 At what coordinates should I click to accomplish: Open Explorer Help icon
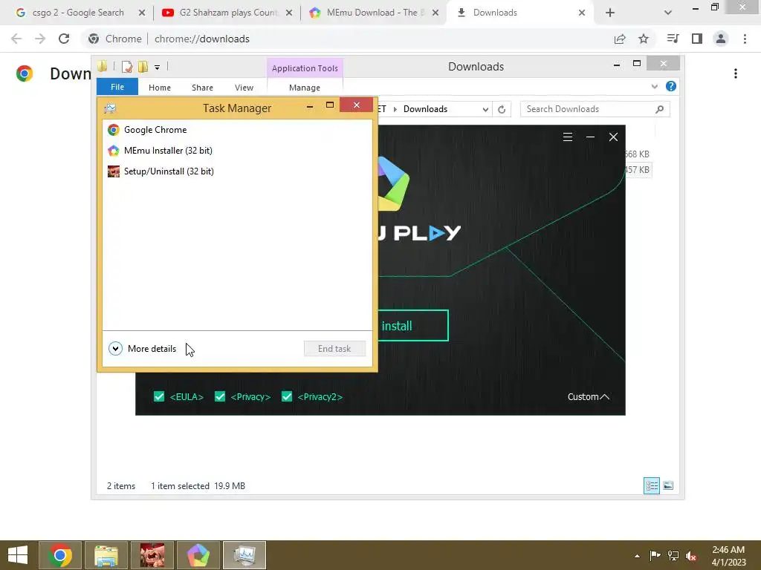click(x=671, y=86)
